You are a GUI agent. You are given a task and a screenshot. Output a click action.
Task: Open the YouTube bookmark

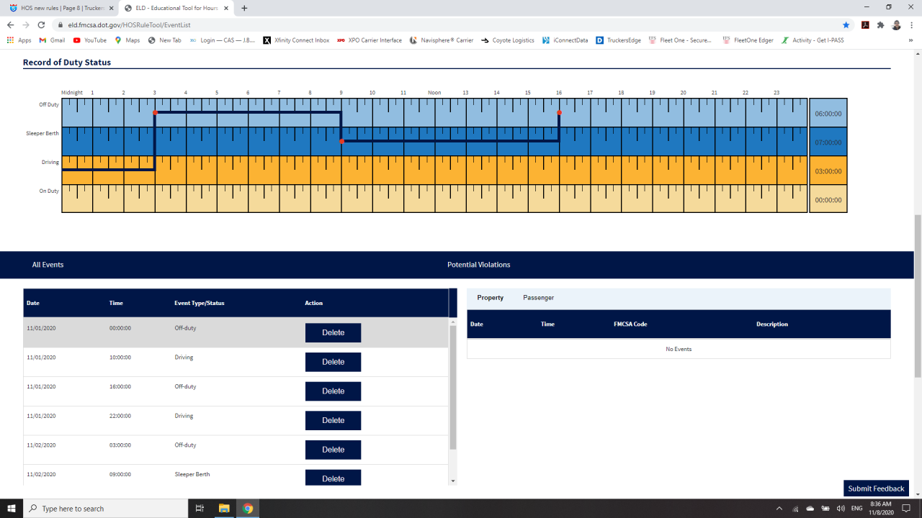click(x=89, y=40)
